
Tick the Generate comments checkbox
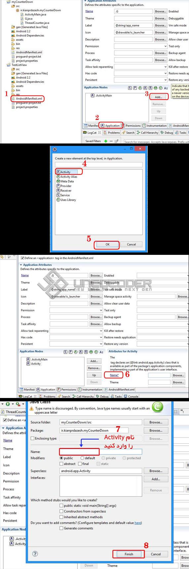point(61,528)
